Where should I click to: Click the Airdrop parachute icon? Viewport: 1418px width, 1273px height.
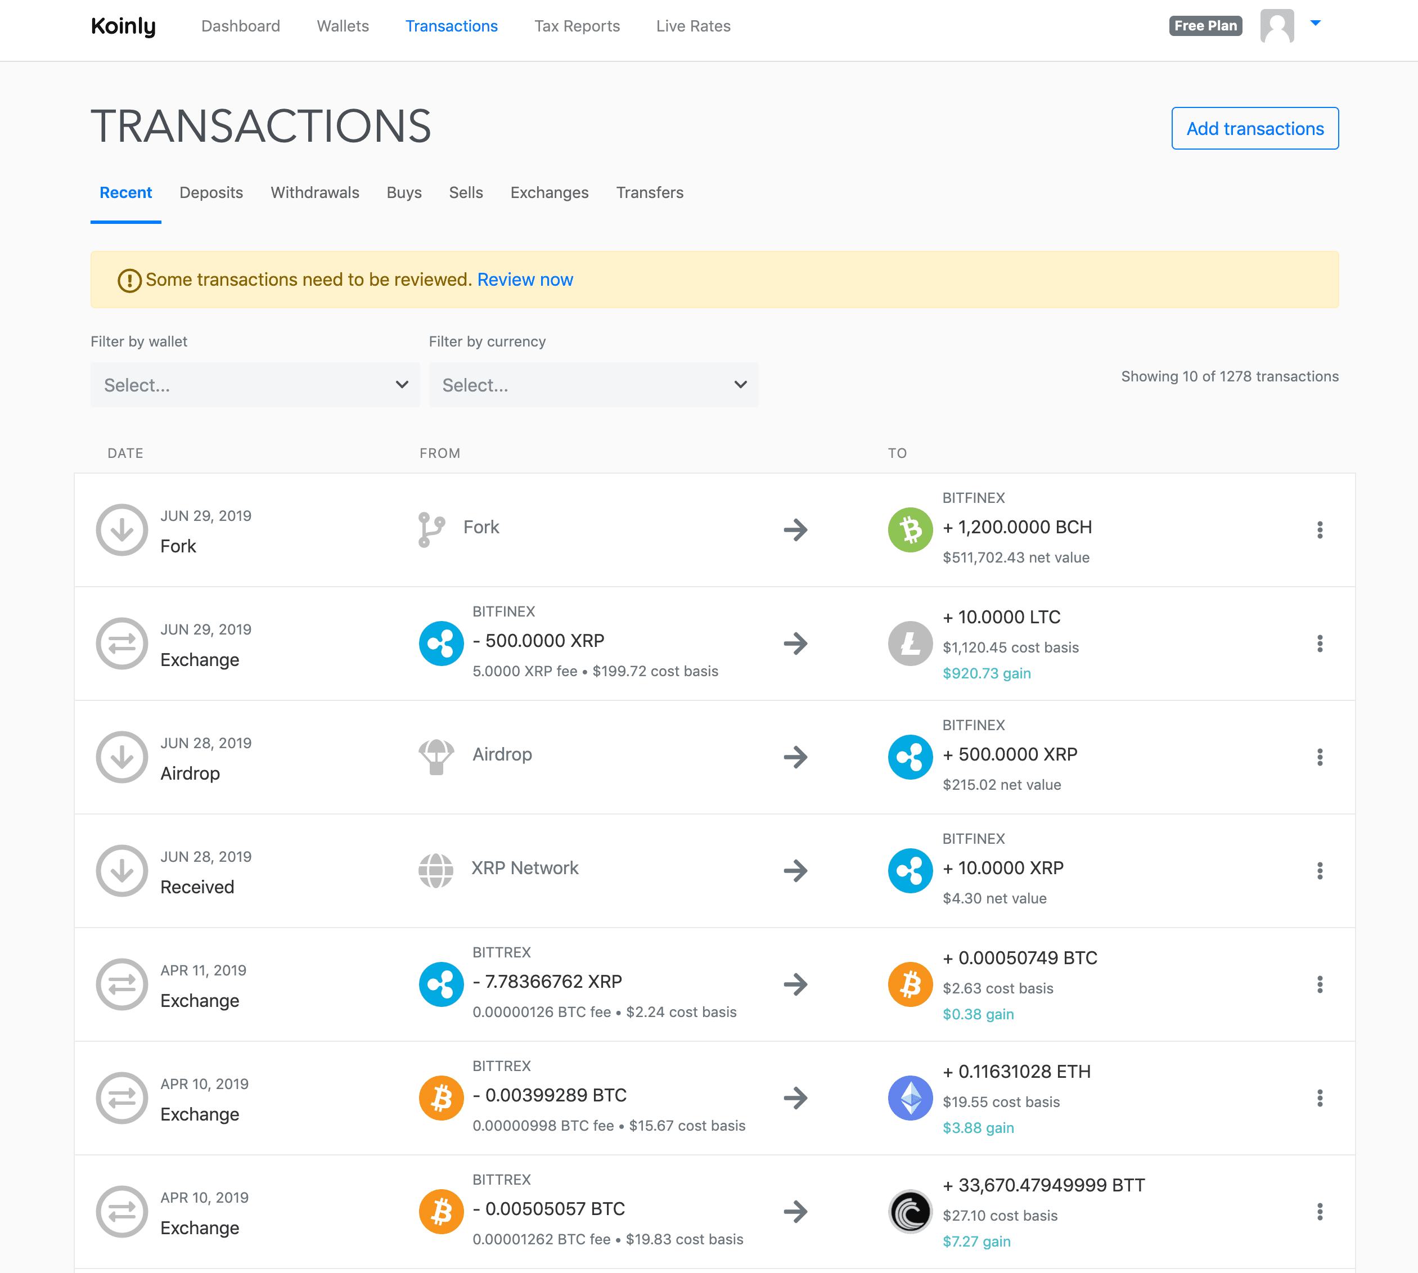pyautogui.click(x=435, y=757)
